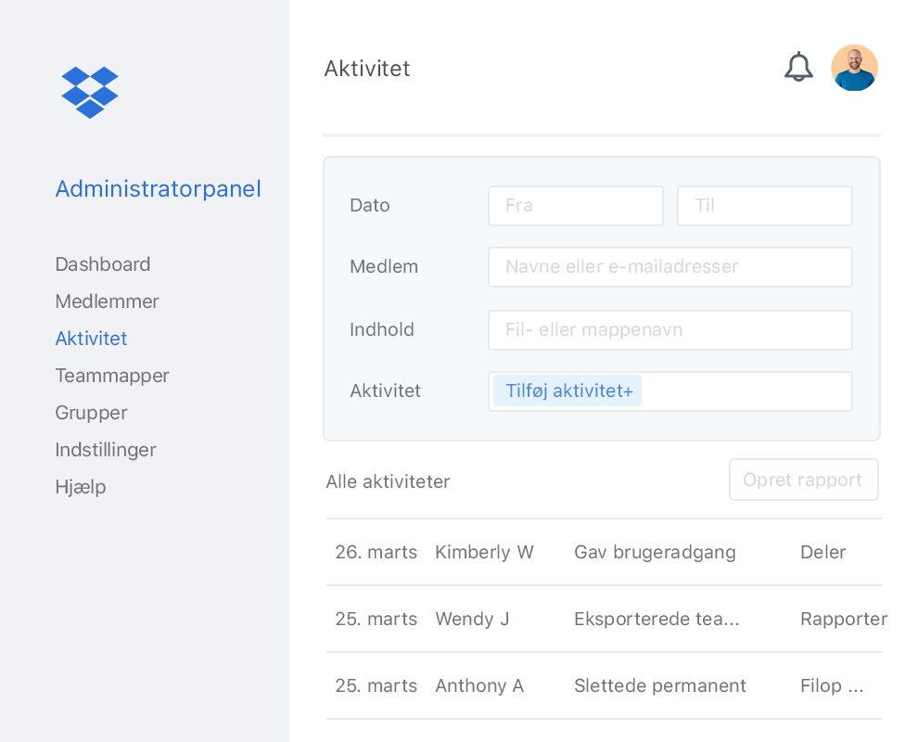
Task: Click the Tilføj aktivitet+ button
Action: (x=567, y=390)
